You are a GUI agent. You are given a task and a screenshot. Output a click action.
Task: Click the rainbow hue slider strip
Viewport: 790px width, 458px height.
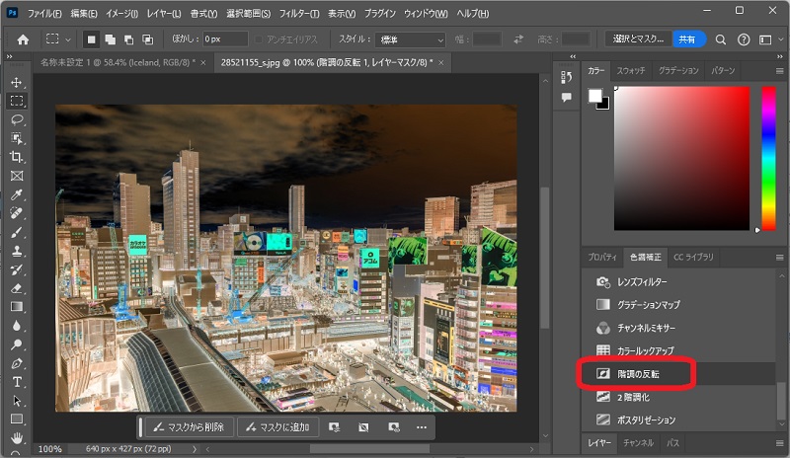768,158
